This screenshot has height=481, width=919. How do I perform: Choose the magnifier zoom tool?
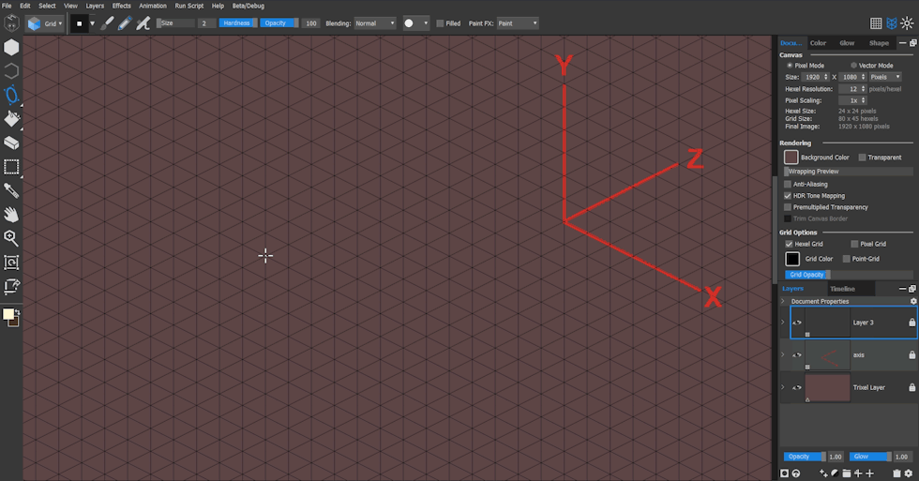coord(12,238)
